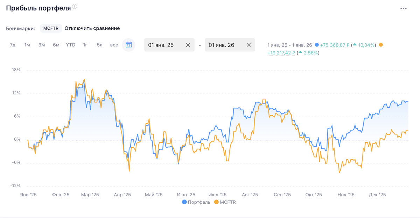The width and height of the screenshot is (420, 218).
Task: Toggle Портфель series in chart legend
Action: 196,202
